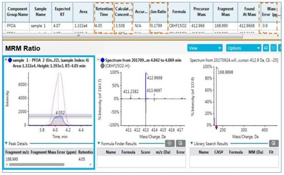Open the Options dropdown menu
Viewport: 284px width, 175px height.
point(244,48)
